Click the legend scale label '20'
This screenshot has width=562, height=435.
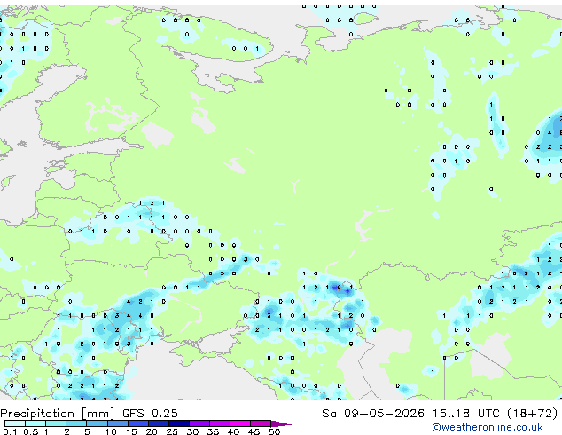(x=152, y=431)
